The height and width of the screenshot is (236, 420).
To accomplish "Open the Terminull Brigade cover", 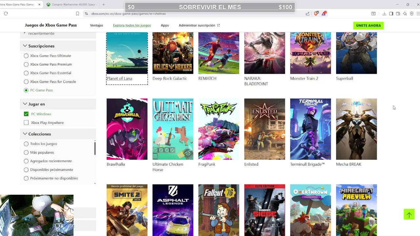I will coord(310,129).
